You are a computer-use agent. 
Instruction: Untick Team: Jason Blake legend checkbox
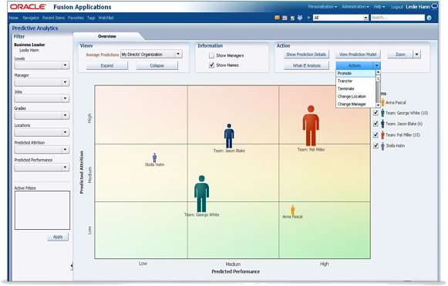(376, 124)
